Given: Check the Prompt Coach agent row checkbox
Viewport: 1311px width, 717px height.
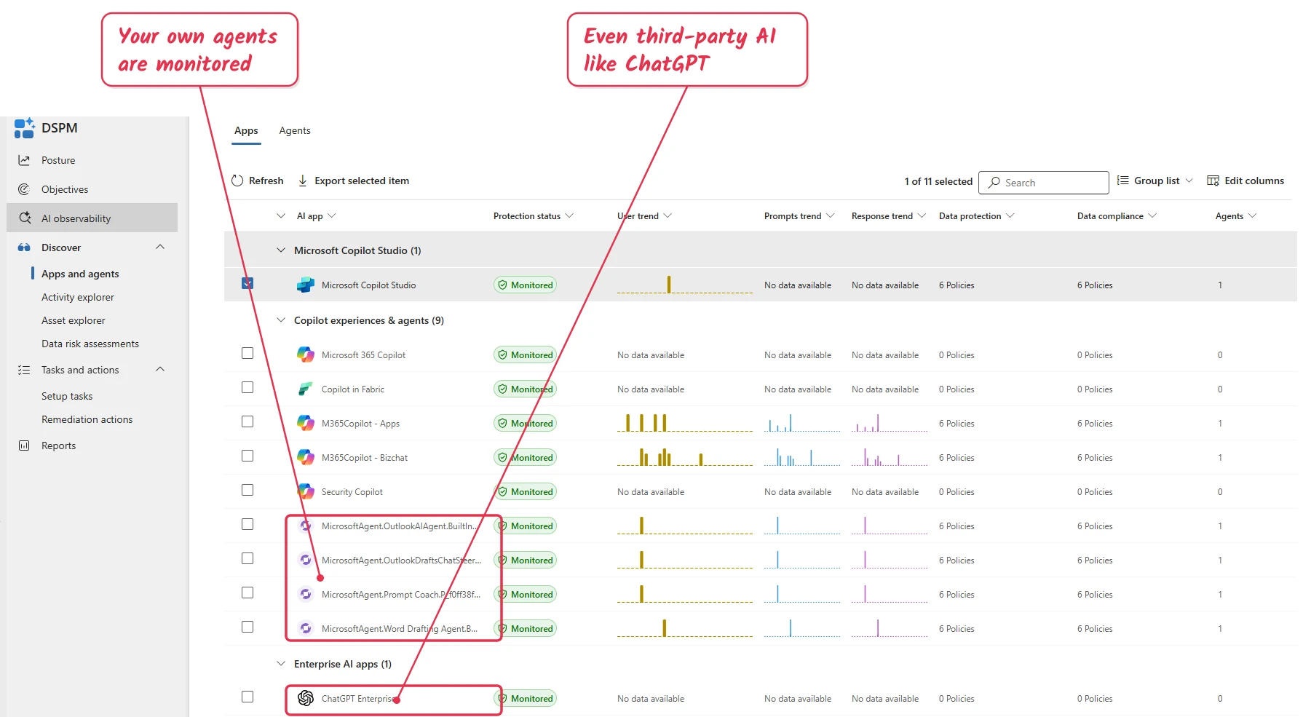Looking at the screenshot, I should coord(247,593).
